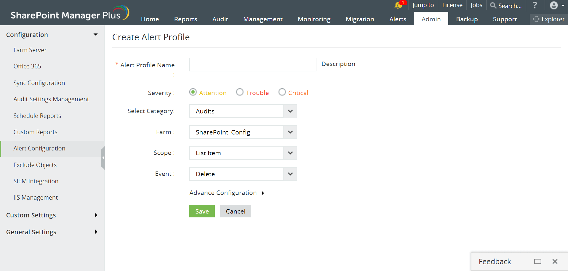This screenshot has height=271, width=568.
Task: Open Custom Reports
Action: point(36,132)
